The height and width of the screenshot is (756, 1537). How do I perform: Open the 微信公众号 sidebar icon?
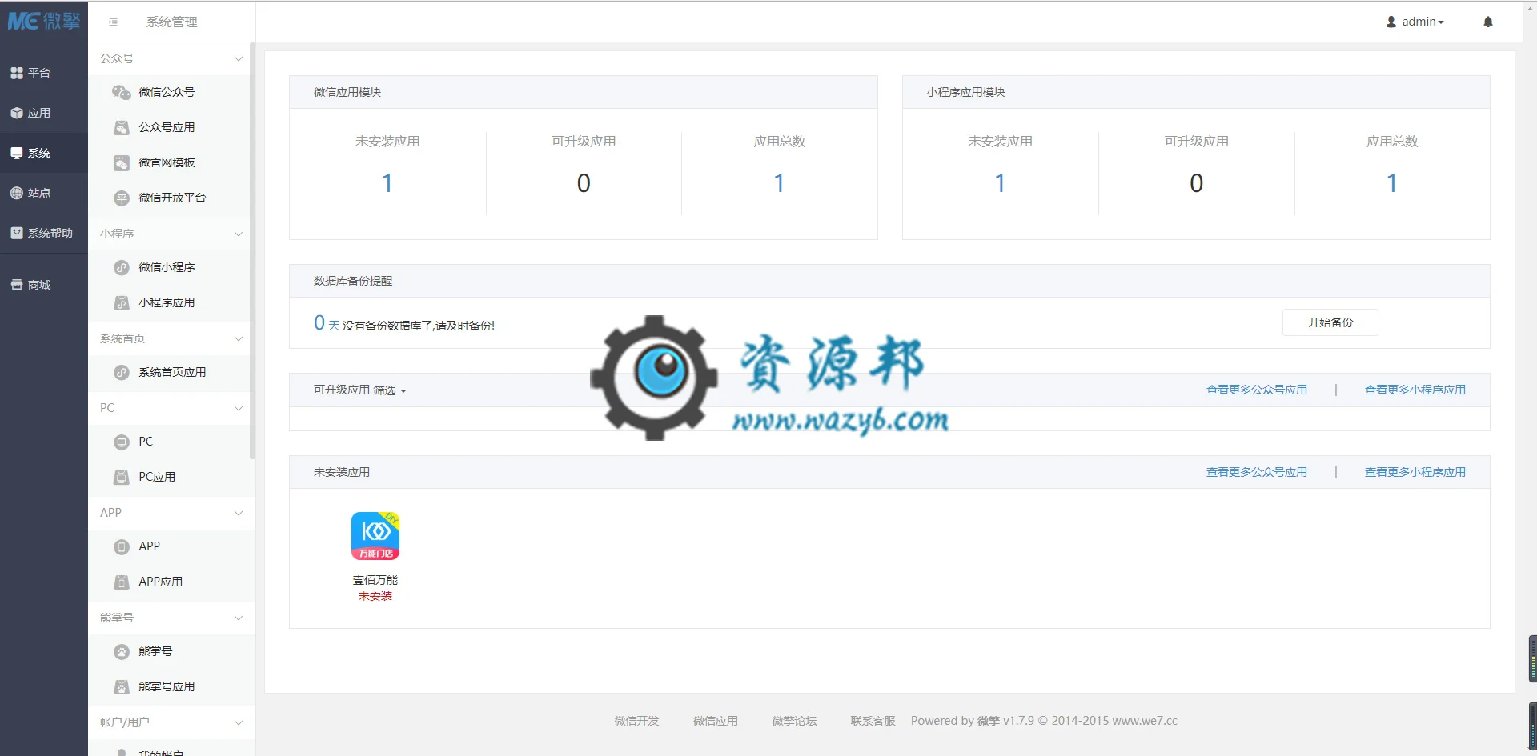[x=122, y=93]
